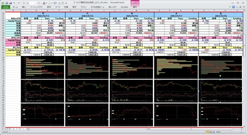Open the 書式 tab under 図ツール
Screen dimensions: 247x135
135,7
